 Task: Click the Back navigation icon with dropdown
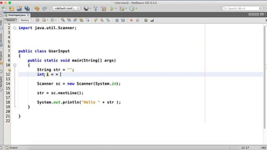(45, 20)
